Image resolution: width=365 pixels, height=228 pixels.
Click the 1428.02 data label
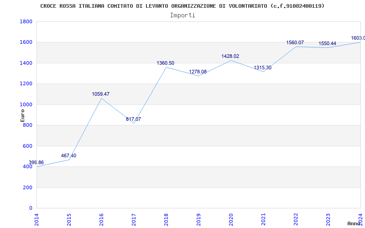tap(230, 56)
